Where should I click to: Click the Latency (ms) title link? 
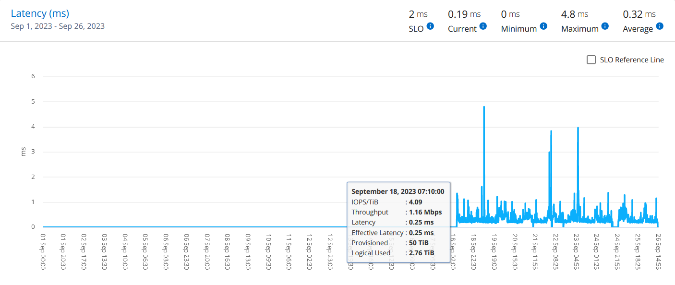40,13
